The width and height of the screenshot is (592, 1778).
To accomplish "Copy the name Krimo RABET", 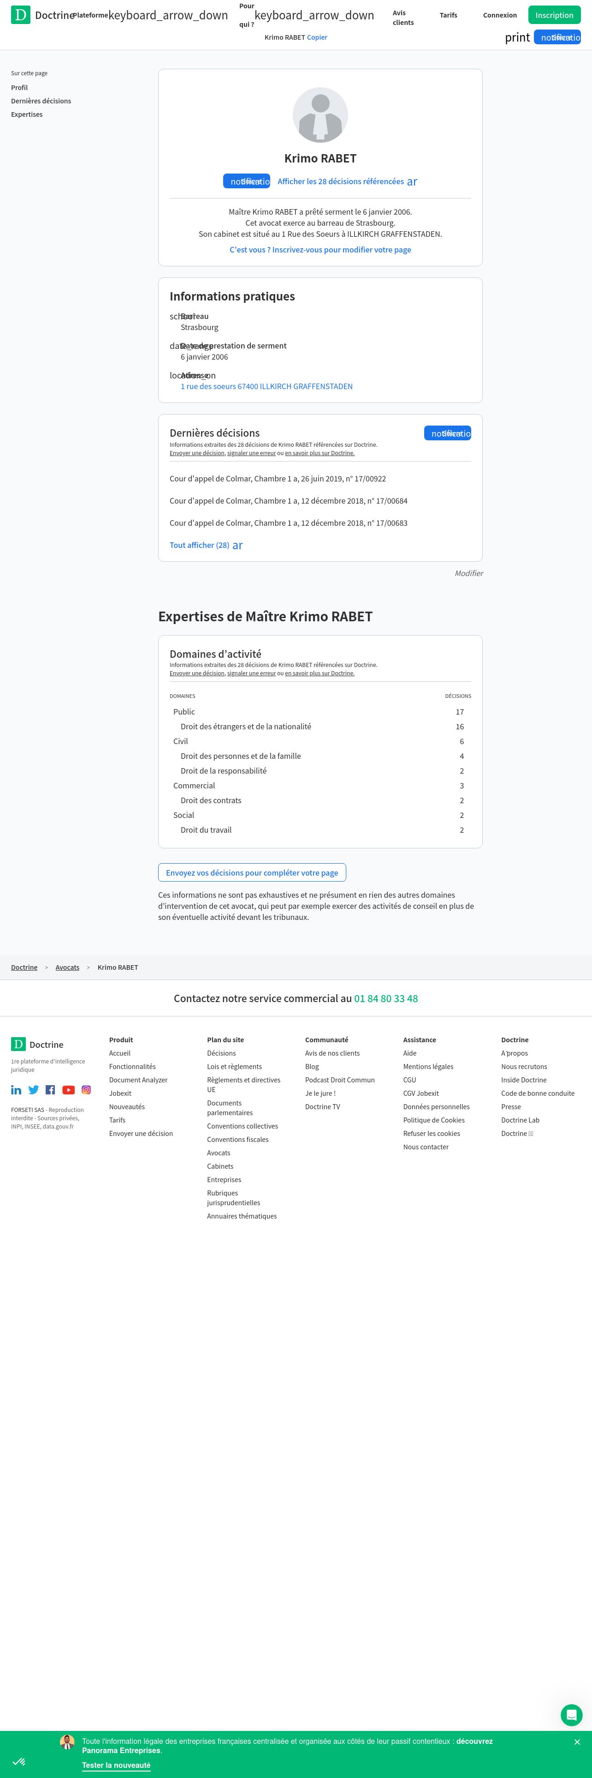I will click(x=317, y=37).
